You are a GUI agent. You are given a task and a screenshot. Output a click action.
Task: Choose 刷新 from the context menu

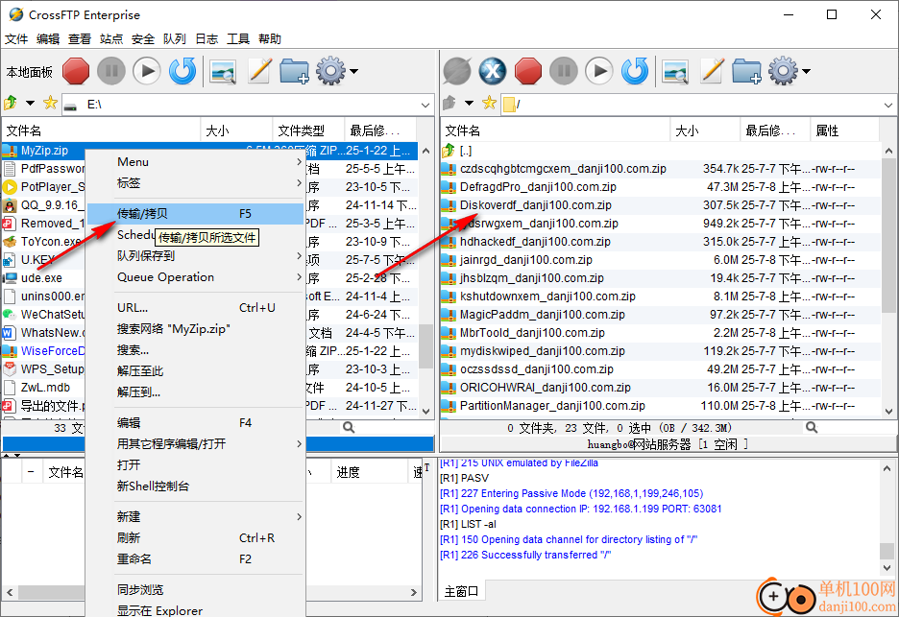coord(195,538)
